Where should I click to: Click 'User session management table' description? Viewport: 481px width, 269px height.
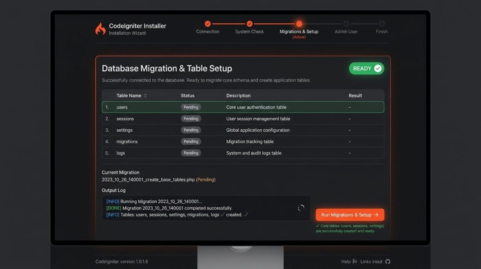258,119
